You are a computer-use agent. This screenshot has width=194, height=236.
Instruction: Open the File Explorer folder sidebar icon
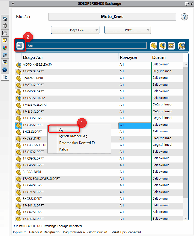tap(5, 33)
